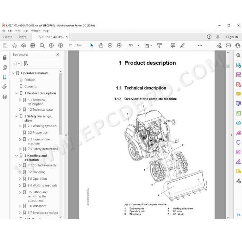Image resolution: width=242 pixels, height=242 pixels.
Task: Collapse the right tools pane arrow
Action: pyautogui.click(x=232, y=135)
